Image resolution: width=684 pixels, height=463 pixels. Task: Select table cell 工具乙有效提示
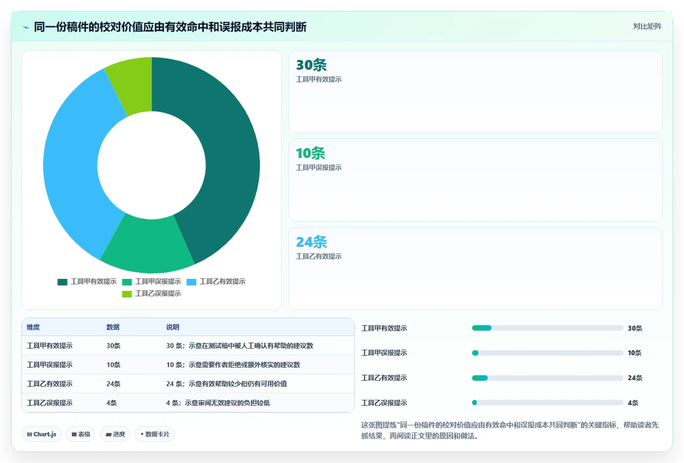coord(50,384)
